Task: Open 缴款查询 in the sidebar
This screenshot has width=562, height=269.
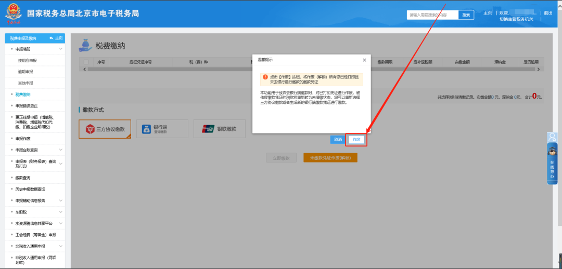Action: point(23,178)
